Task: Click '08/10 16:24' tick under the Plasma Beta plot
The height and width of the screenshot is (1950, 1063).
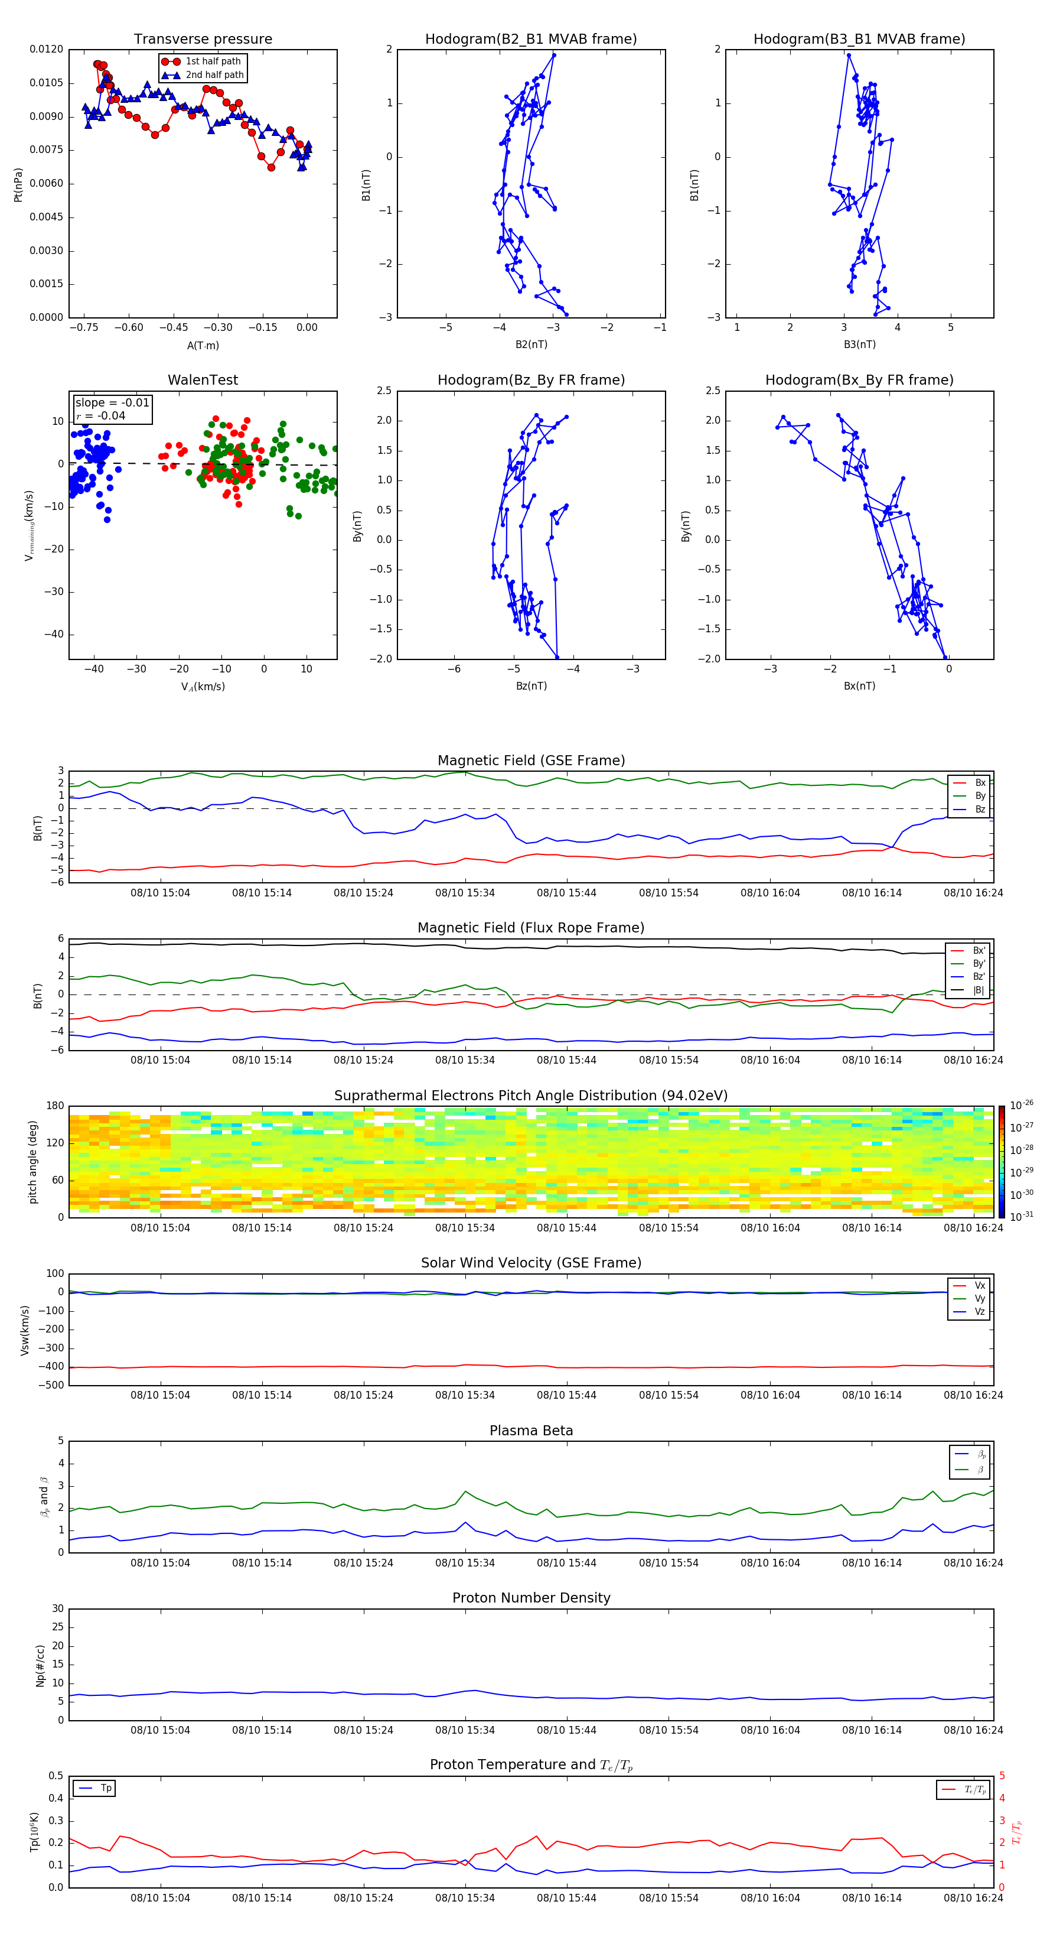Action: point(973,1563)
